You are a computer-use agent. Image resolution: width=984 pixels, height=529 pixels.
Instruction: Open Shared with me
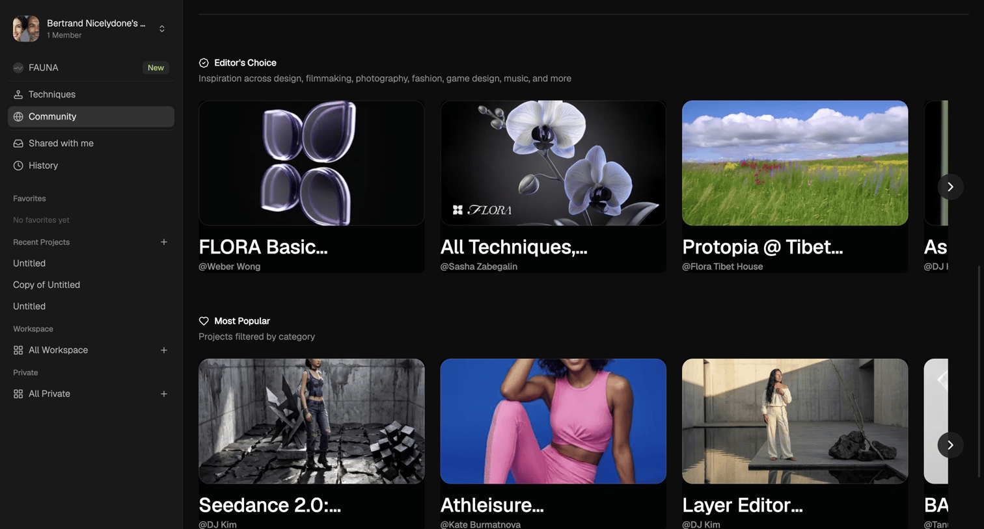pos(91,144)
